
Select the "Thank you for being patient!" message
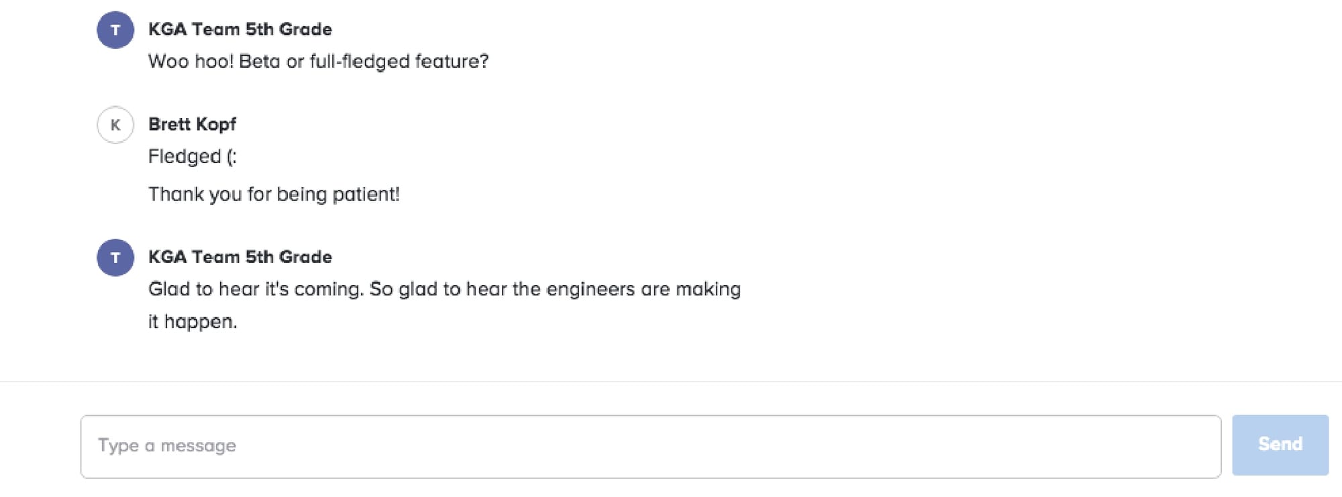273,195
